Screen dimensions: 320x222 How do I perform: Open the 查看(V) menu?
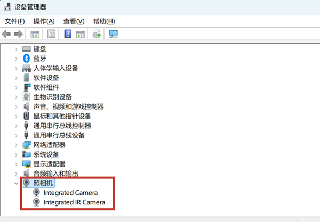74,21
